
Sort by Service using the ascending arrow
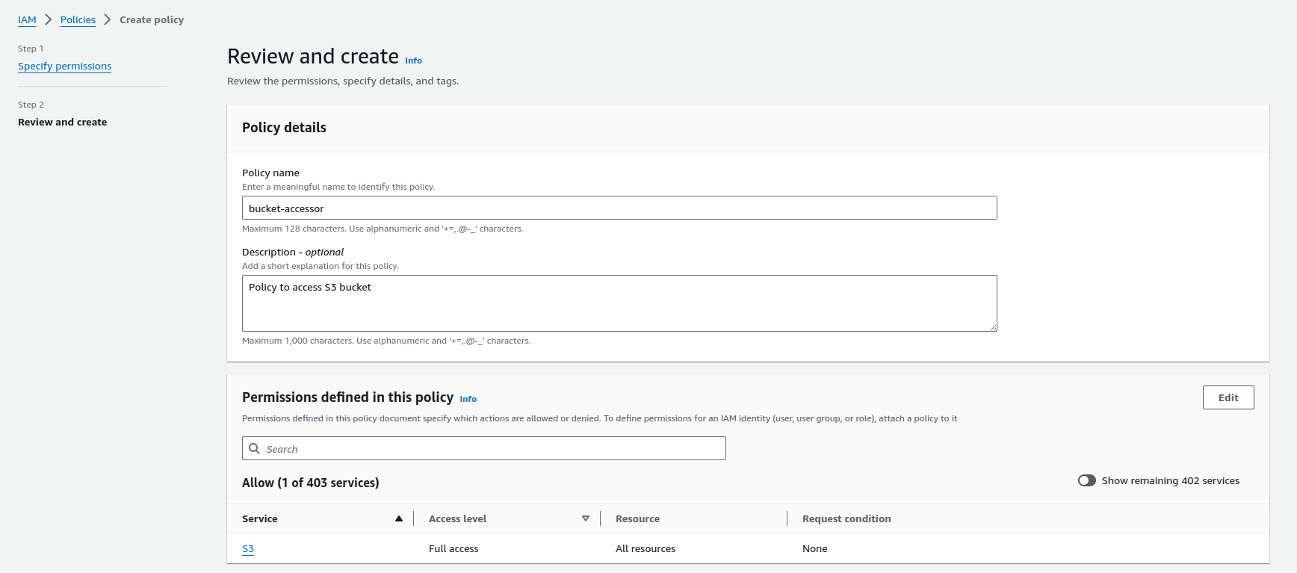399,518
